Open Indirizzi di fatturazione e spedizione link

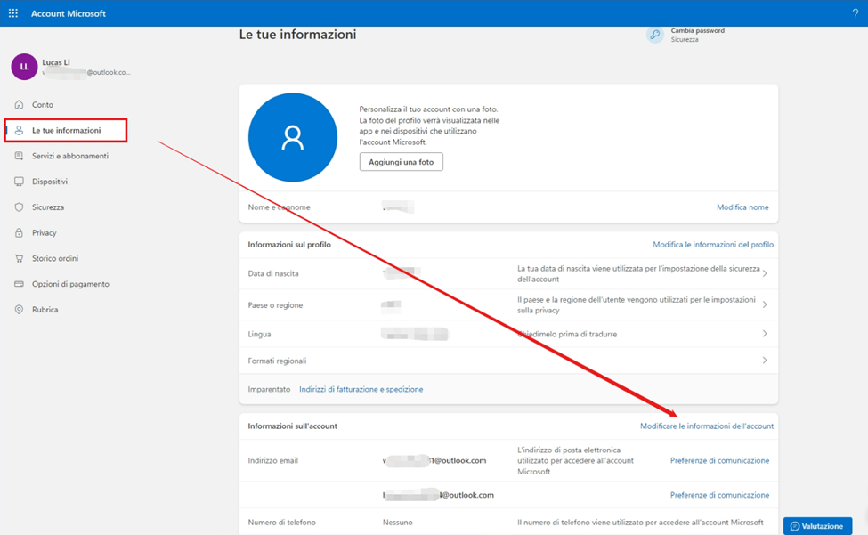click(x=361, y=389)
